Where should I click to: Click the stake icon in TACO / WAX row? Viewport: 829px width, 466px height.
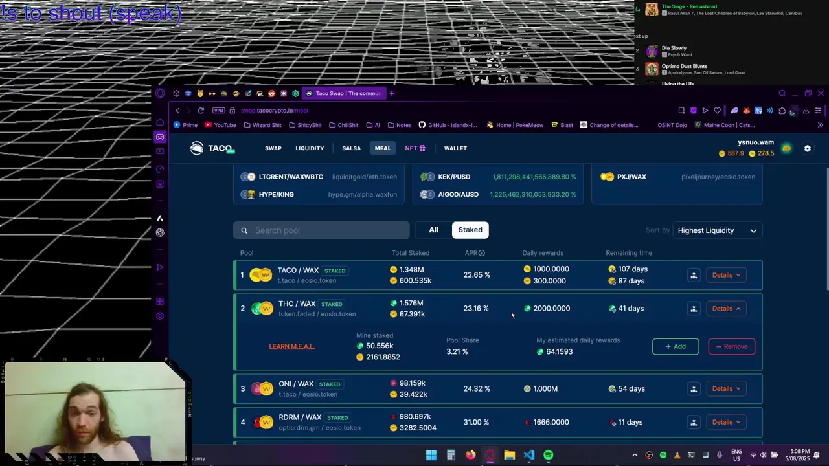694,275
